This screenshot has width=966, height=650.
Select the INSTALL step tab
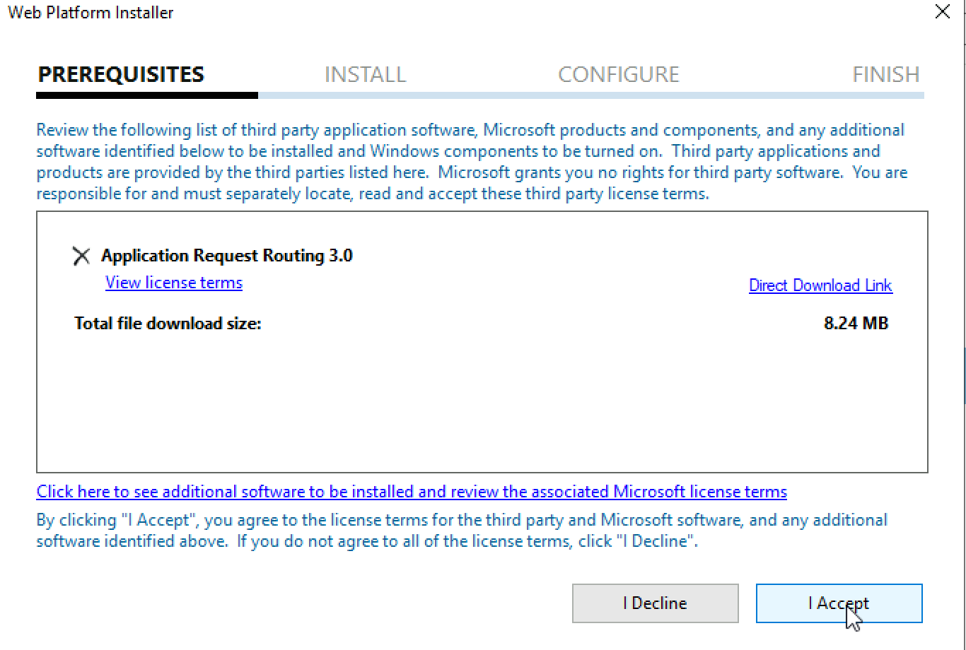(x=365, y=74)
